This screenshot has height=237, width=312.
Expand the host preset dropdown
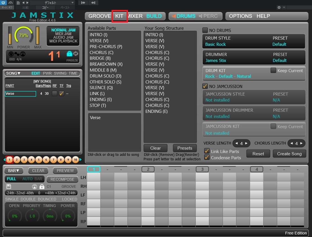pyautogui.click(x=73, y=3)
